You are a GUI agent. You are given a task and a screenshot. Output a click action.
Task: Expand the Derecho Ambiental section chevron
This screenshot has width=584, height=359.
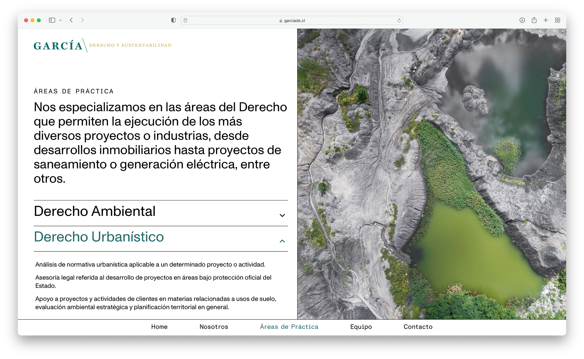[x=282, y=215]
